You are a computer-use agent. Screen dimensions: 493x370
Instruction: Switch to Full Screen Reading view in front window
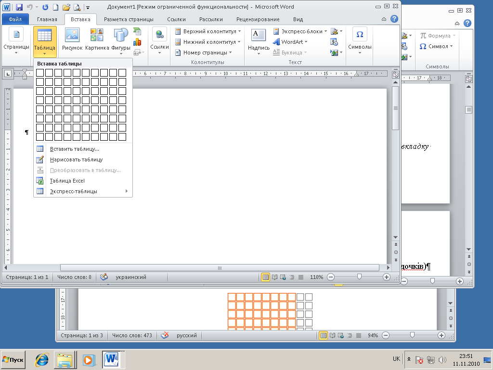(274, 277)
